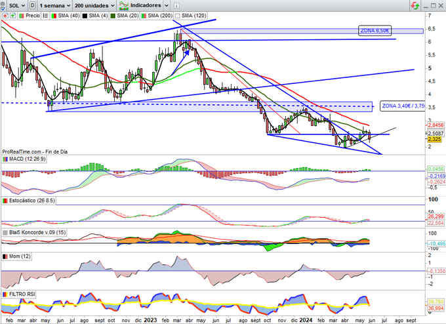This screenshot has width=446, height=324.
Task: Click the -0,2624 MACD signal value
Action: [x=436, y=182]
